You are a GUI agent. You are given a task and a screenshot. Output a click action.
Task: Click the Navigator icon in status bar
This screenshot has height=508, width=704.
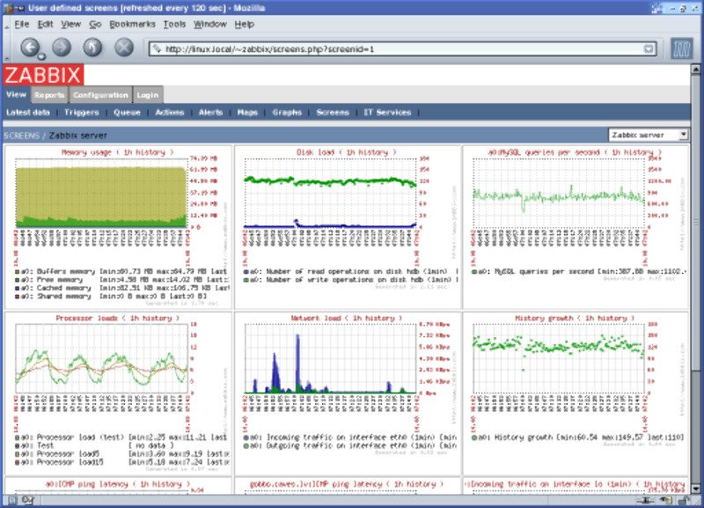[11, 500]
